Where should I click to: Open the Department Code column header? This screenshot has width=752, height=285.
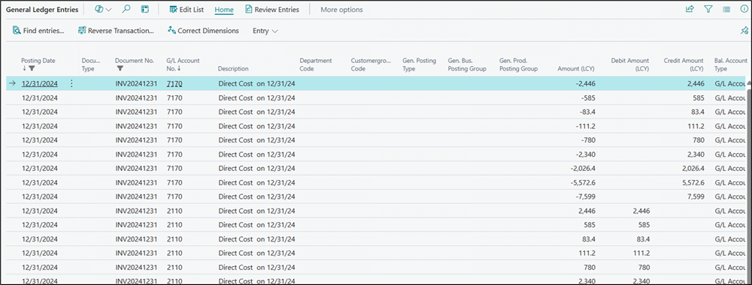tap(316, 64)
